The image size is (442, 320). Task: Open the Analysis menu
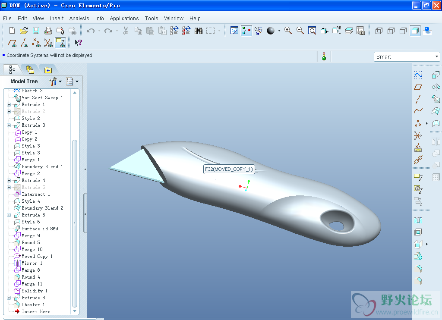click(79, 18)
